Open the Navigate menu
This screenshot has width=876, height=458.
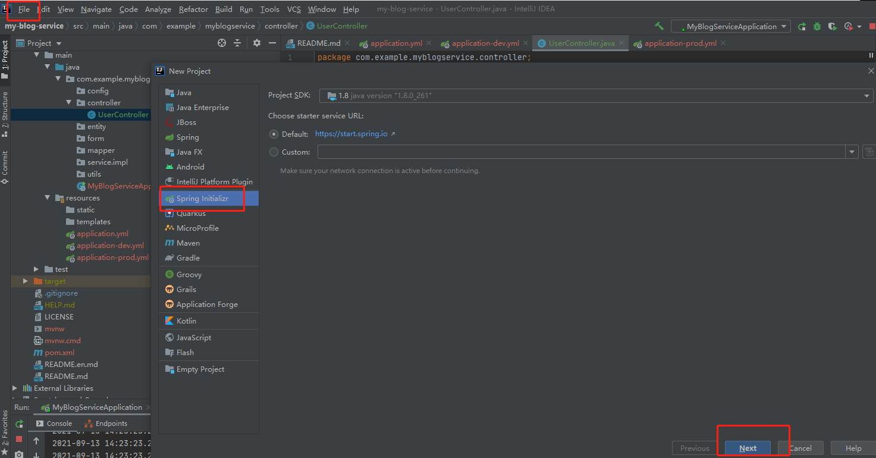tap(96, 10)
